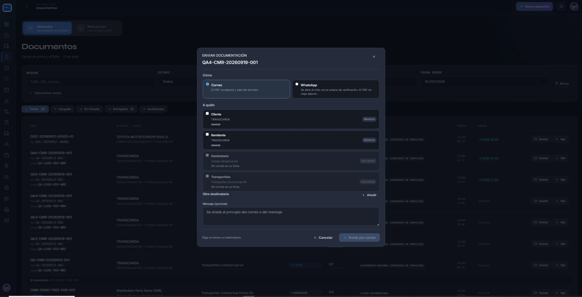Click the dashboard grid icon in sidebar
Viewport: 582px width, 297px height.
(7, 24)
